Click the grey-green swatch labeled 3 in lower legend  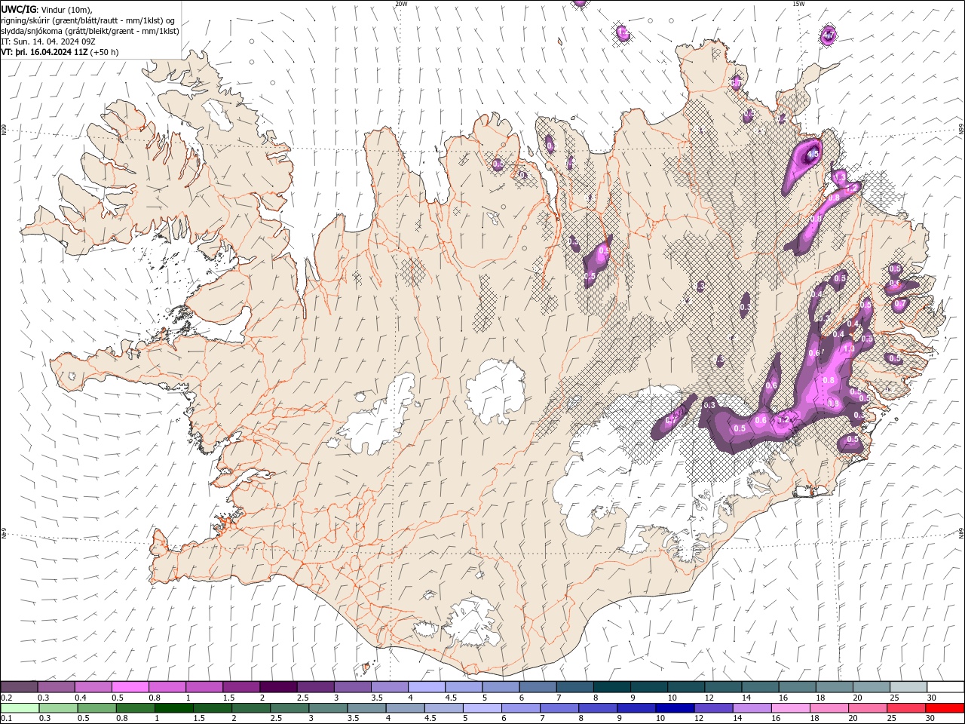[x=328, y=707]
